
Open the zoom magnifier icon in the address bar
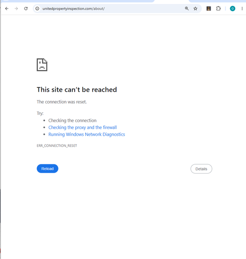click(186, 8)
